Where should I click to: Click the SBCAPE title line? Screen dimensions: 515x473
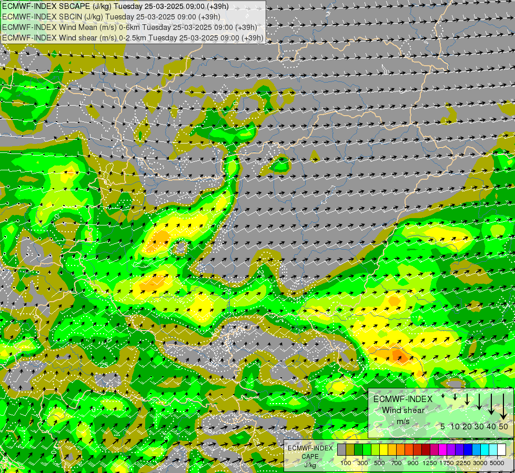click(115, 6)
